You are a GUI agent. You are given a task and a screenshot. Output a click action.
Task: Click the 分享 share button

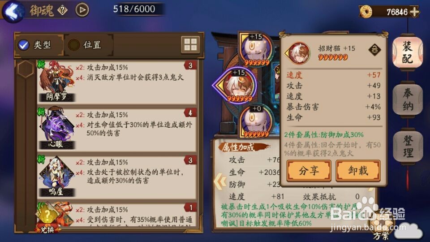pyautogui.click(x=309, y=171)
